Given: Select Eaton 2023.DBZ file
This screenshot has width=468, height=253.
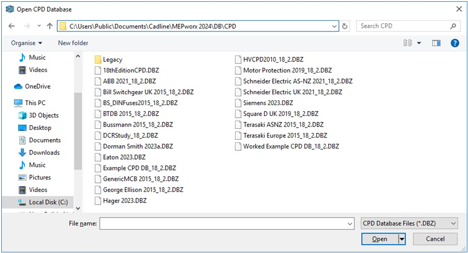Looking at the screenshot, I should [x=120, y=157].
